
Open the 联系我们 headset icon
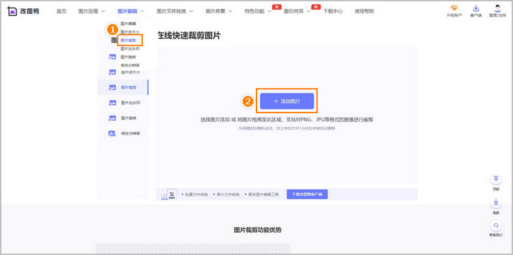point(496,226)
